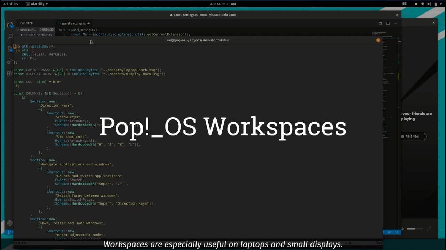
Task: Split the VS Code editor to the right
Action: click(x=388, y=23)
